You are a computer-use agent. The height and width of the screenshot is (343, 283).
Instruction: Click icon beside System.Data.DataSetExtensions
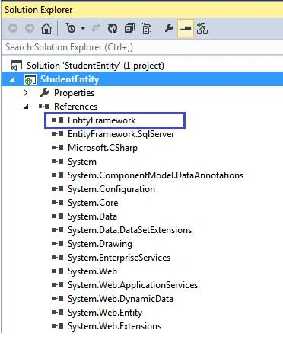(x=58, y=230)
